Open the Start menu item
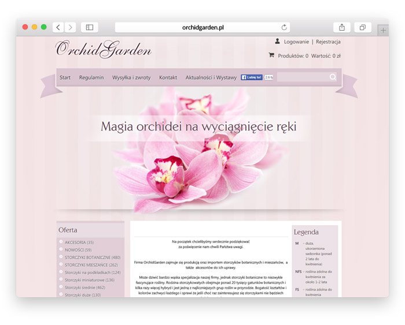The width and height of the screenshot is (405, 325). pyautogui.click(x=65, y=77)
